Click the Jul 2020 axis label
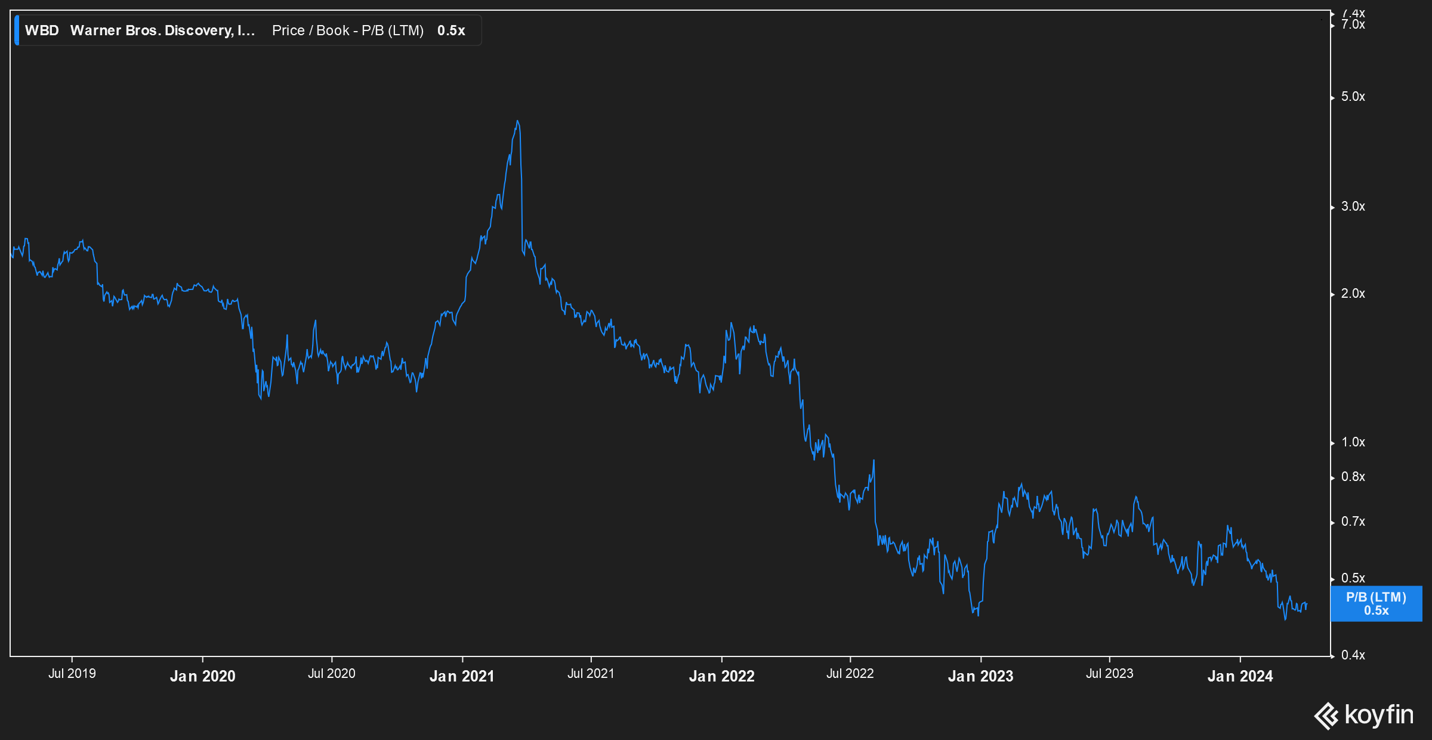The width and height of the screenshot is (1432, 740). tap(332, 673)
